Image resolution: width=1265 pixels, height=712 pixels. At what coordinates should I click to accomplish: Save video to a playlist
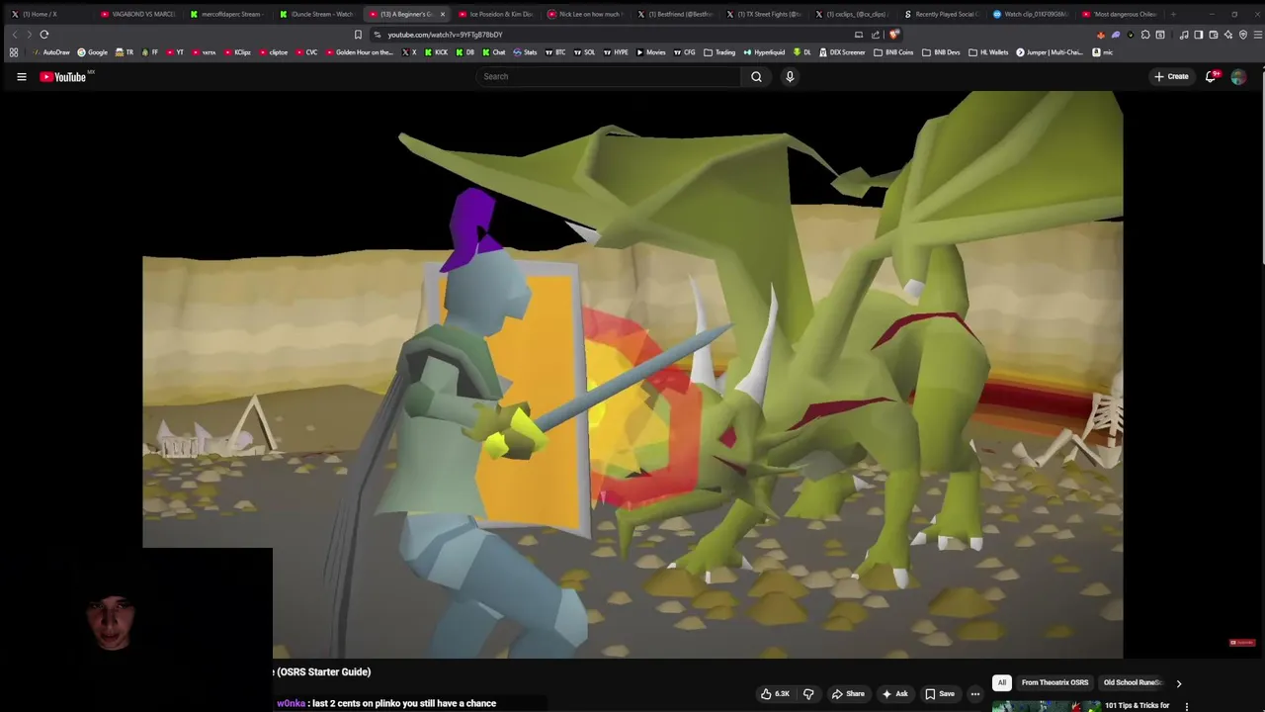click(939, 693)
